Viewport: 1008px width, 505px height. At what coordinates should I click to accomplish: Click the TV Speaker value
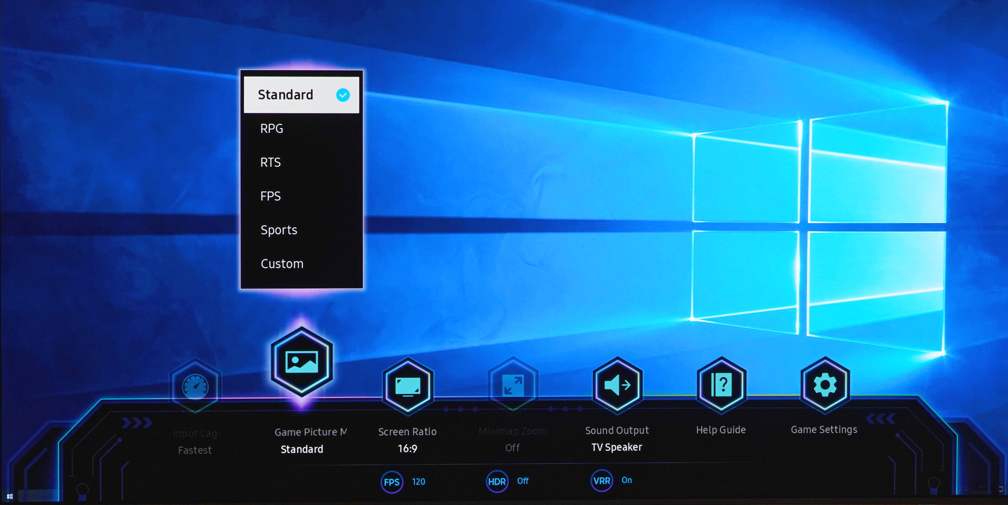click(617, 447)
